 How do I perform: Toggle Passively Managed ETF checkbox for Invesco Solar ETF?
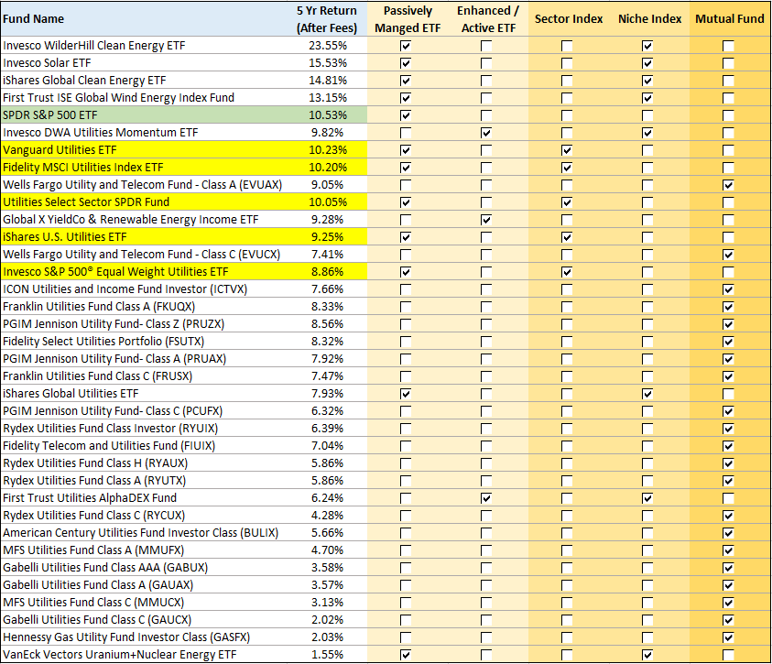[405, 63]
